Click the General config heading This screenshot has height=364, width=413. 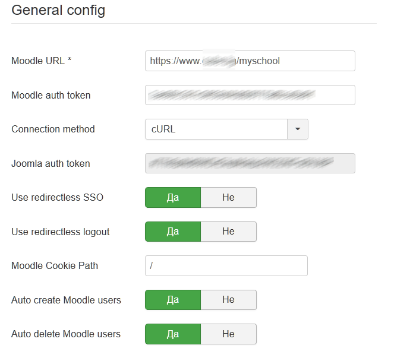click(x=58, y=11)
